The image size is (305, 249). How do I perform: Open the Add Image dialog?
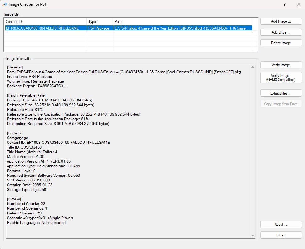281,21
